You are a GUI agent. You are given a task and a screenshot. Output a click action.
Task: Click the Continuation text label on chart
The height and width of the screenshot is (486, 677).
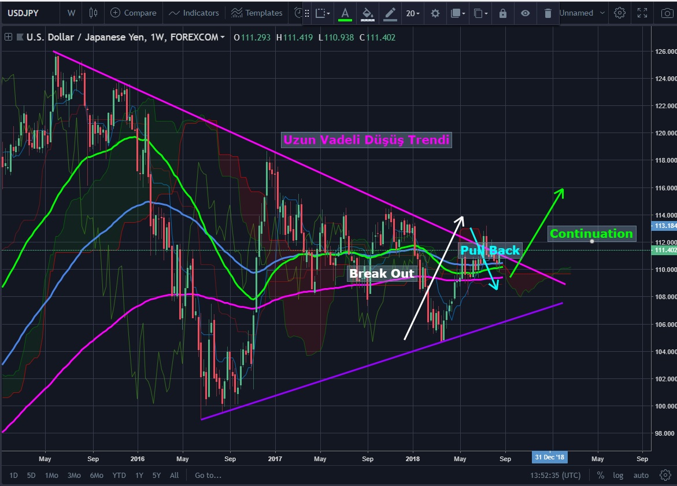pyautogui.click(x=591, y=234)
